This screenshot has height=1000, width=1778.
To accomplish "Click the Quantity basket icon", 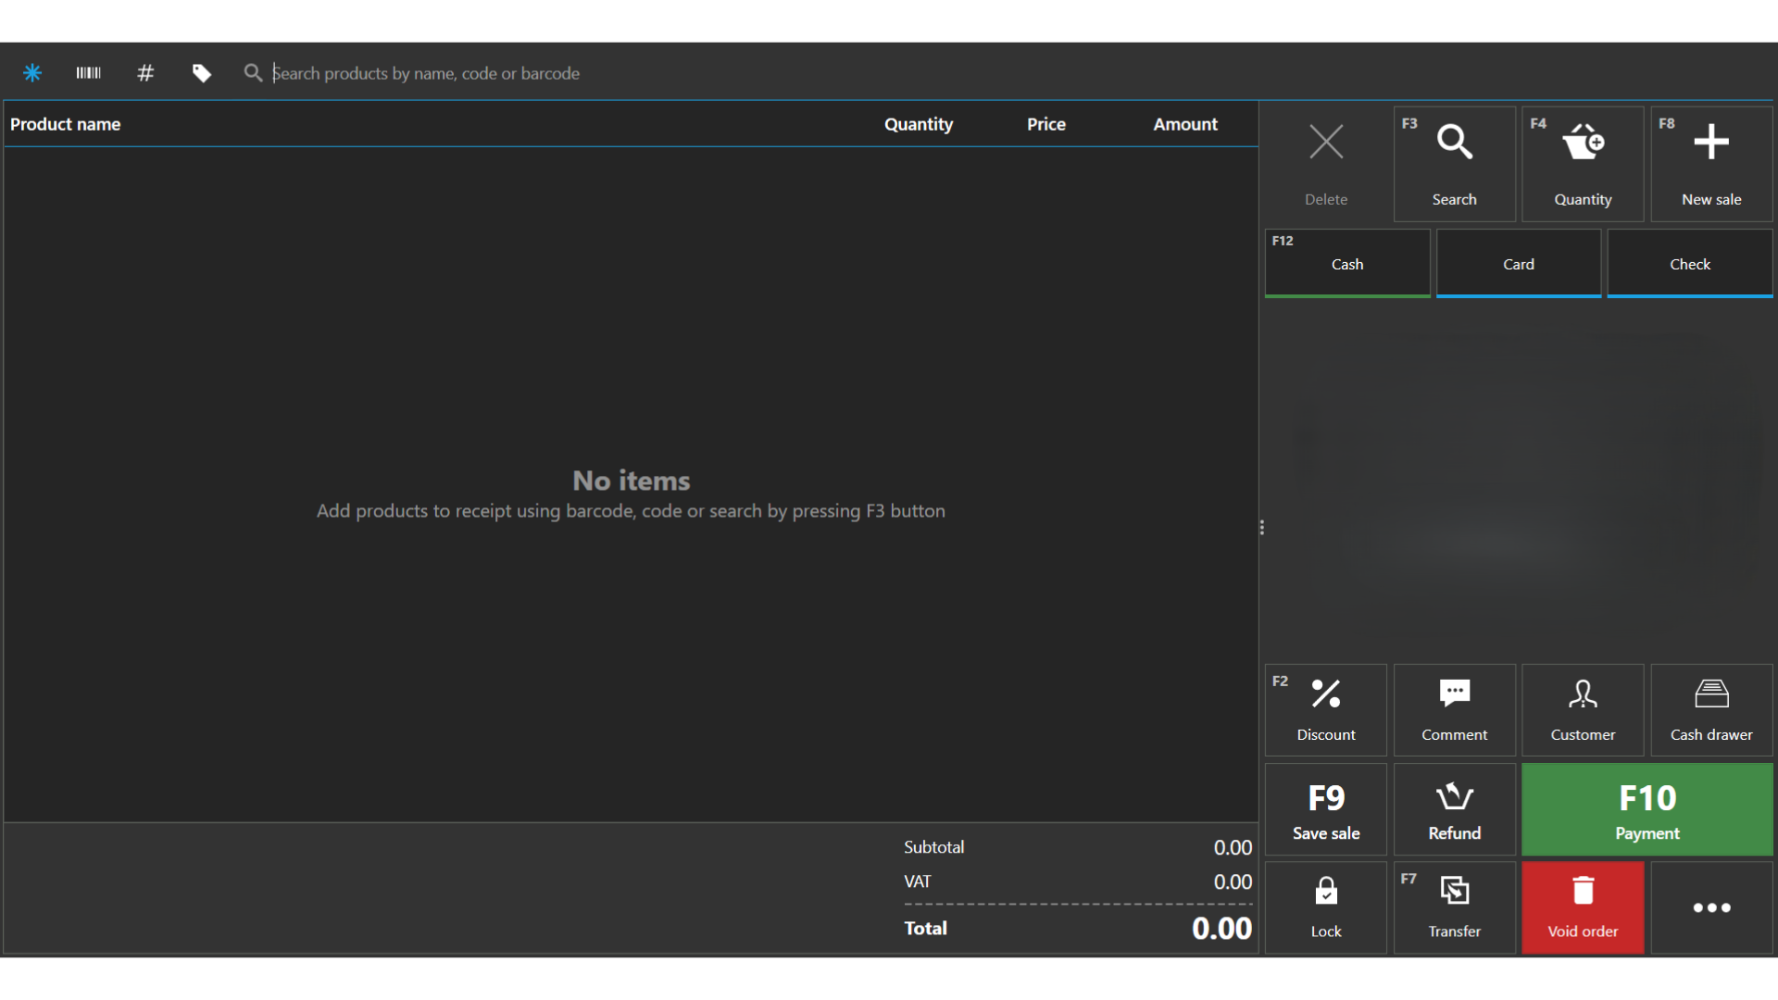I will [x=1583, y=164].
